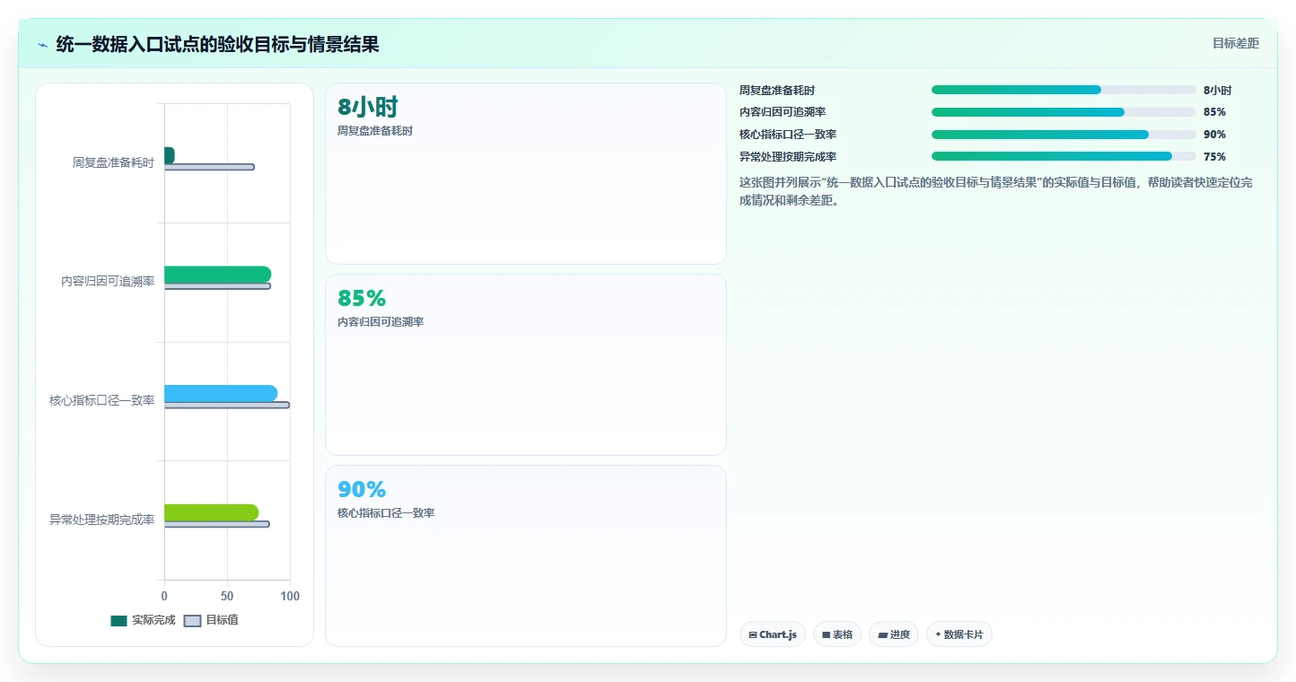The width and height of the screenshot is (1296, 682).
Task: Click the 核心指标口径一致率 caption under 90%
Action: (x=386, y=513)
